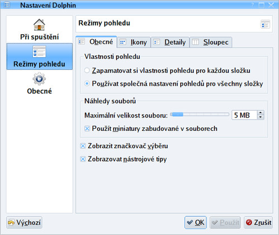Close the Nastavení Dolphin window
Viewport: 279px width, 235px height.
(x=271, y=5)
